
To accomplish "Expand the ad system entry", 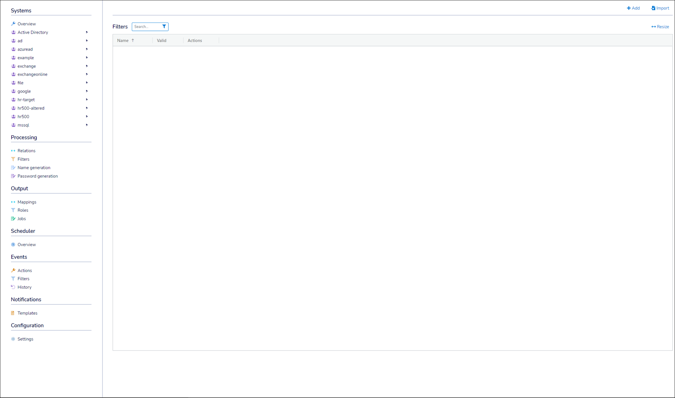I will (x=86, y=40).
